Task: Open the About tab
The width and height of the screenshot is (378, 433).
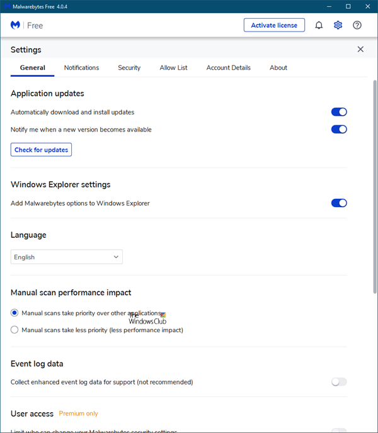Action: (x=278, y=68)
